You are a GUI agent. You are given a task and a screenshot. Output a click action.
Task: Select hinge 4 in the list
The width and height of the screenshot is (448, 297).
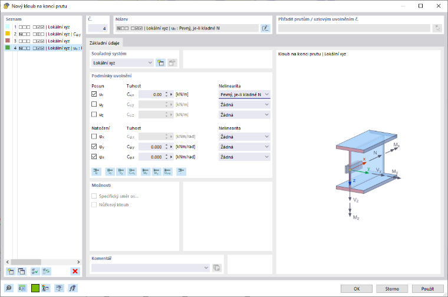click(43, 48)
